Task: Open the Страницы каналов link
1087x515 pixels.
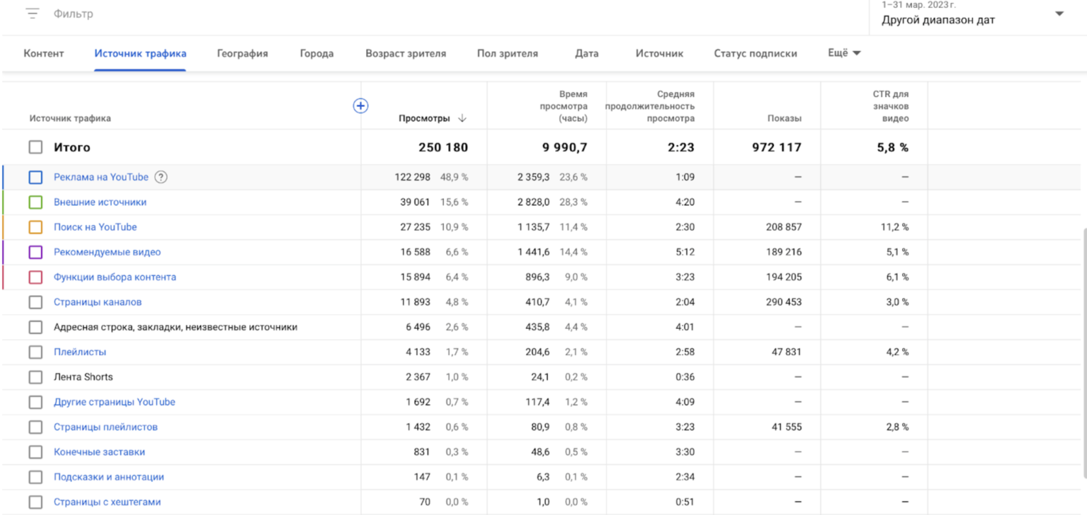Action: (x=98, y=302)
